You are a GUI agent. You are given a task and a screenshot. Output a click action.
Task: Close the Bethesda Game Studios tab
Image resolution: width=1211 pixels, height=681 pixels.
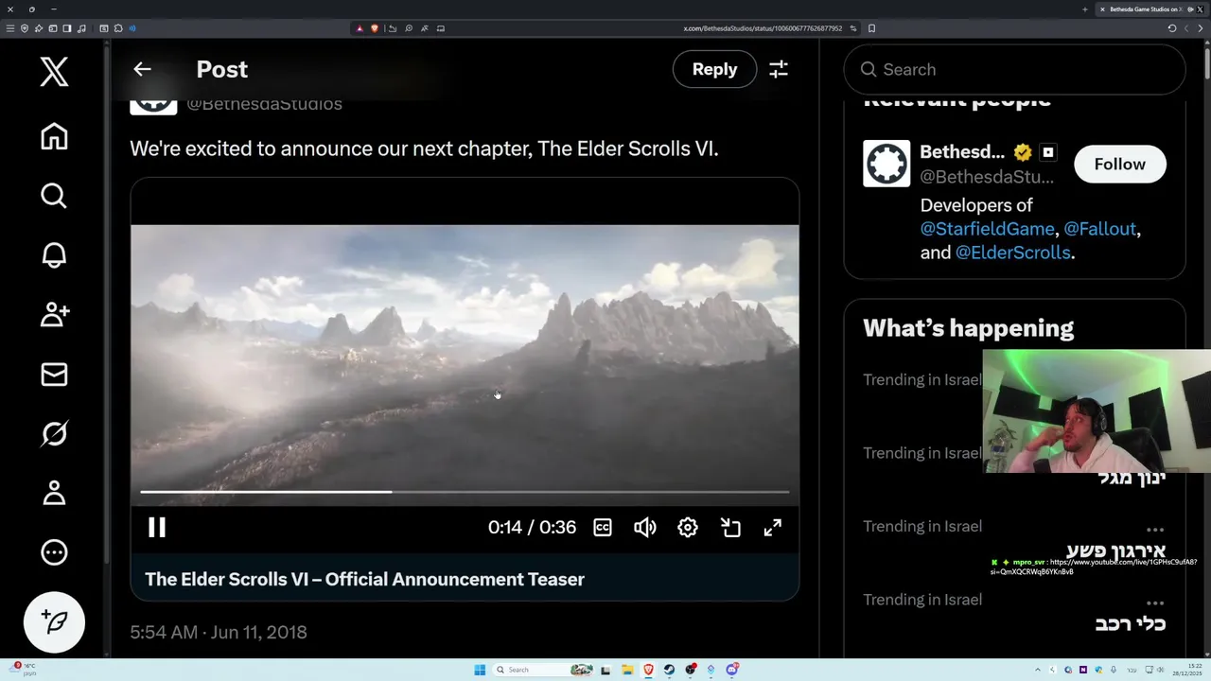pyautogui.click(x=1102, y=9)
